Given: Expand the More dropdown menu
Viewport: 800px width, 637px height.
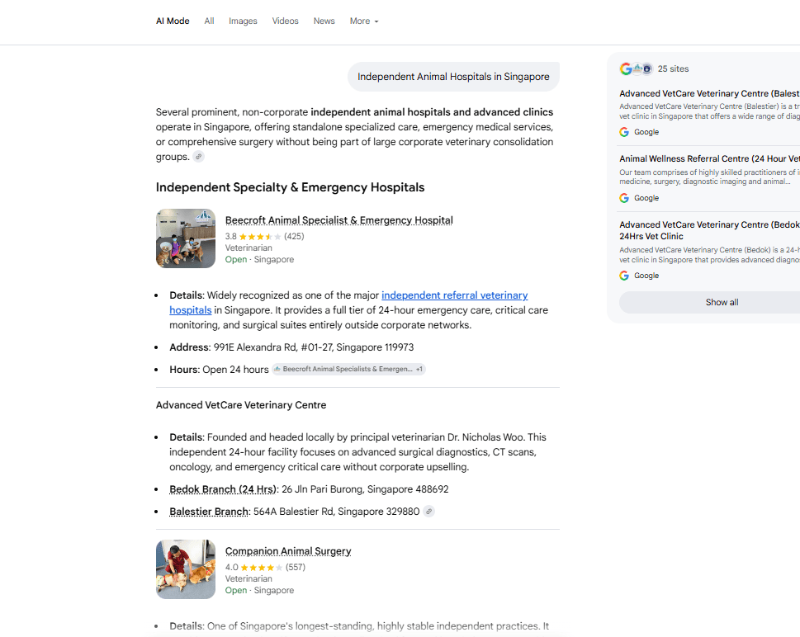Looking at the screenshot, I should (x=364, y=21).
